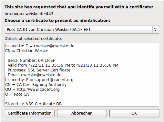Confirm the selected certificate with OK
This screenshot has height=122, width=164.
tap(134, 113)
